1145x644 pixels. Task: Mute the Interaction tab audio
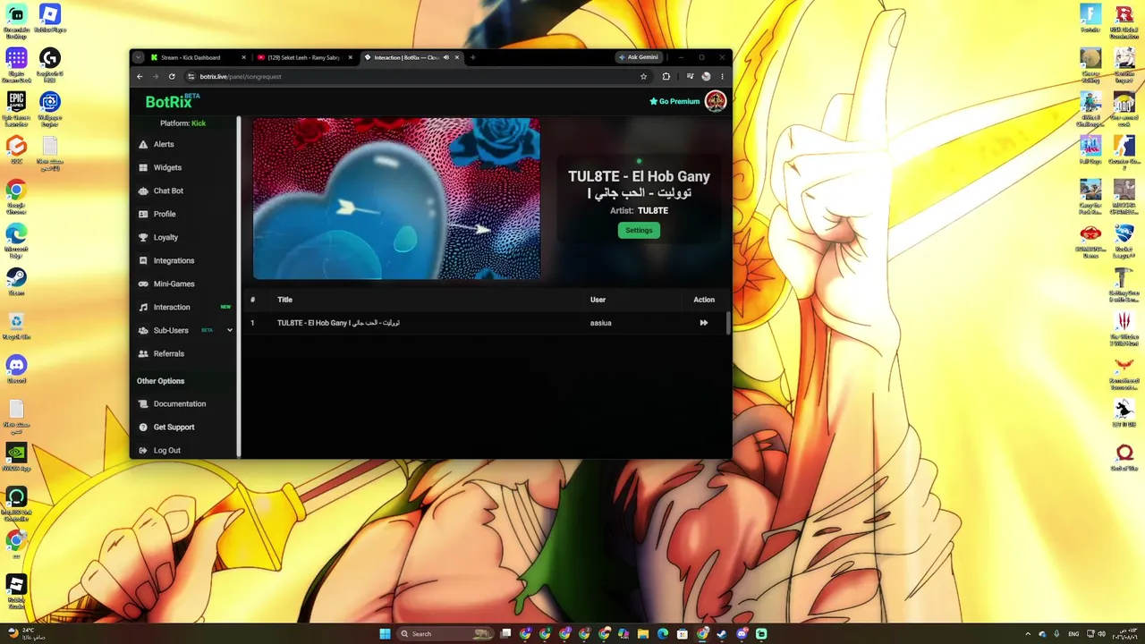click(445, 57)
